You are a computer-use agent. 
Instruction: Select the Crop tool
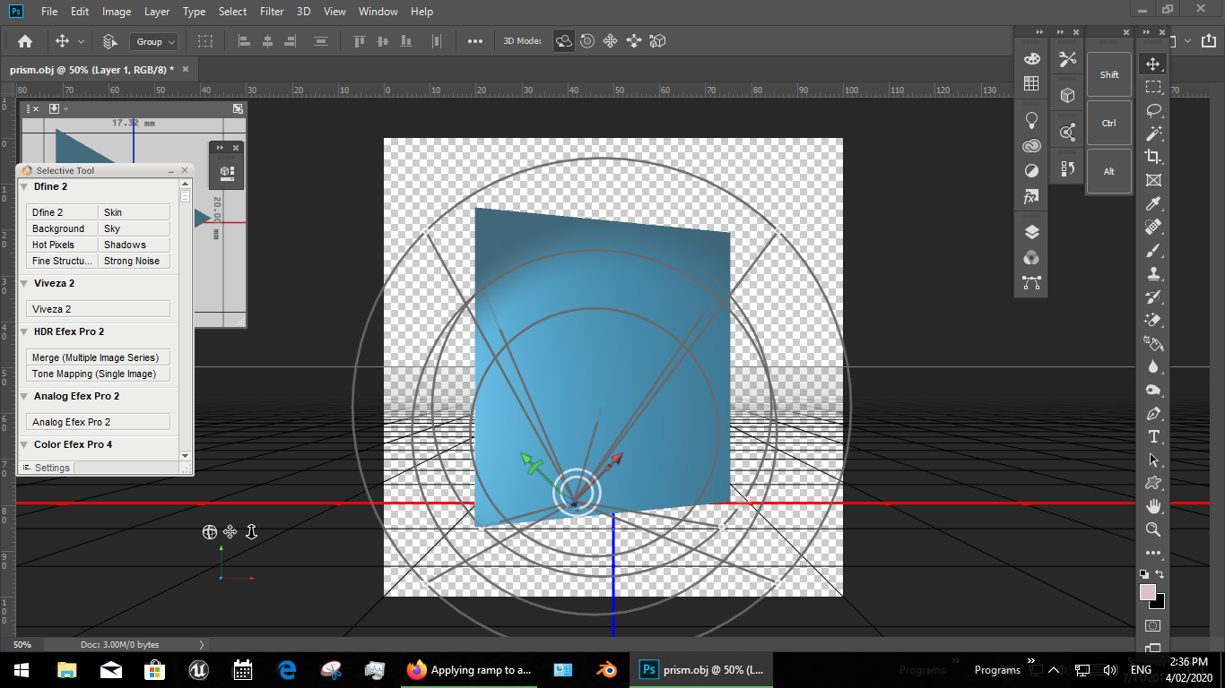[1153, 156]
